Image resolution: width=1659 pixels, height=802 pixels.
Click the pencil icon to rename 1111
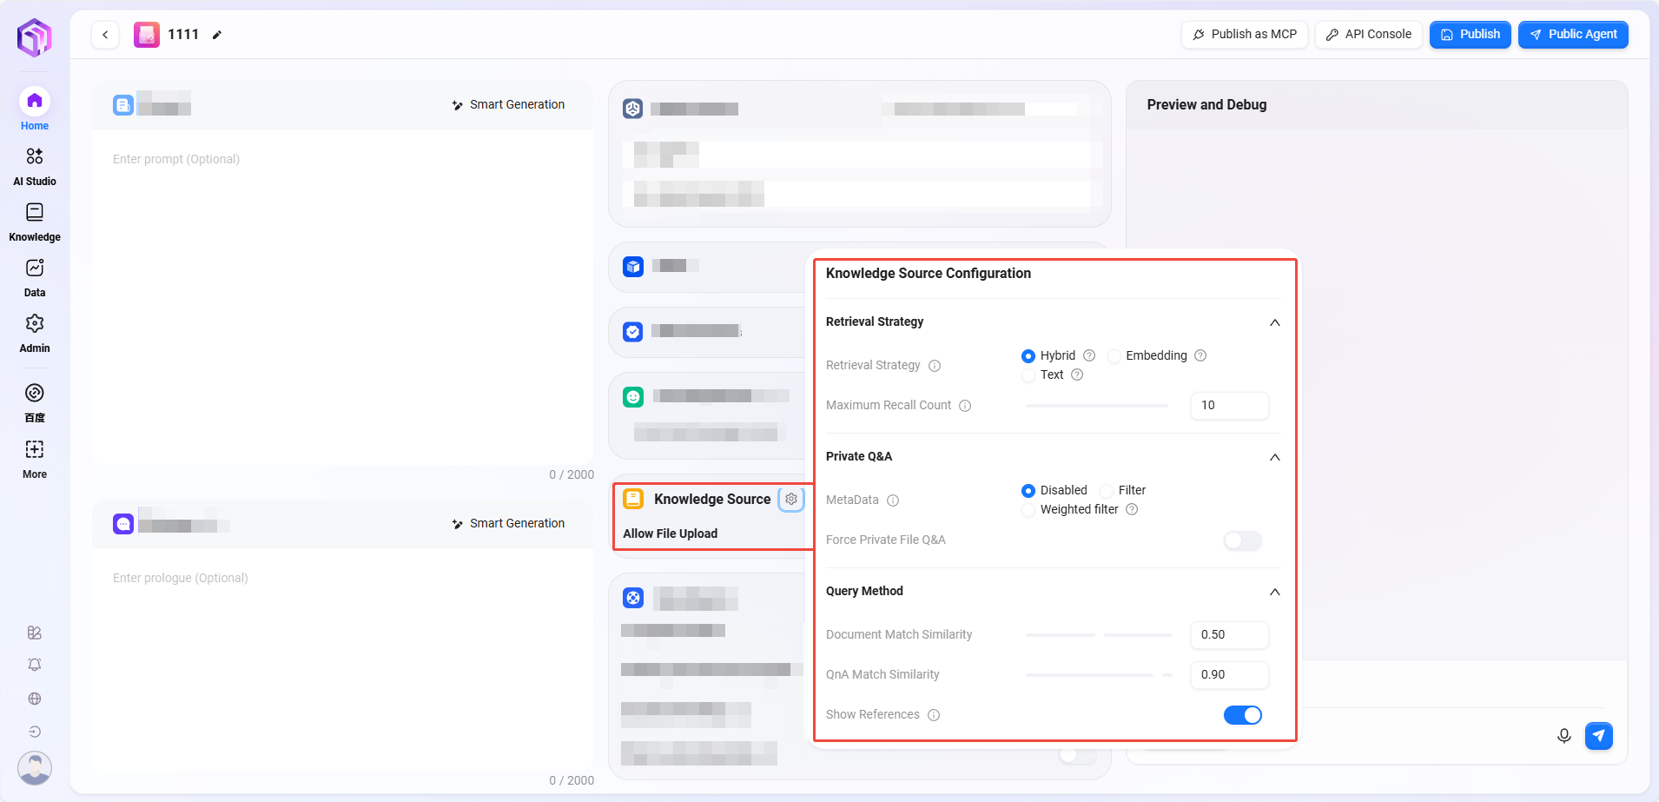point(217,35)
